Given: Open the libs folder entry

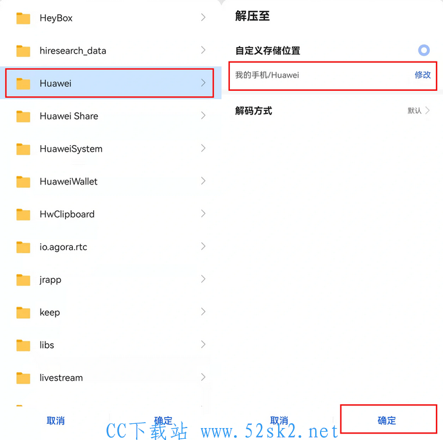Looking at the screenshot, I should coord(111,345).
